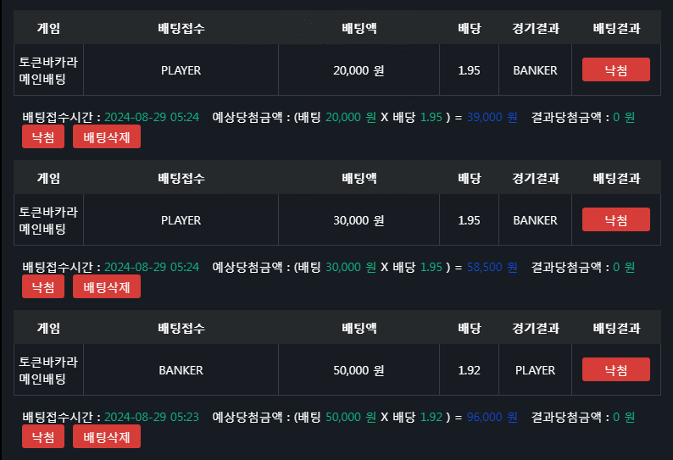Delete the 30,000 원 bet with 배팅삭제
673x460 pixels.
click(107, 286)
